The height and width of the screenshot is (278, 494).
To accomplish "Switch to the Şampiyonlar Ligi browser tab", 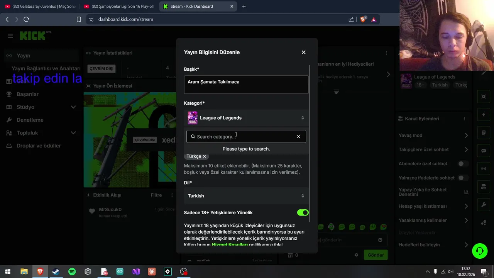I will pyautogui.click(x=119, y=6).
